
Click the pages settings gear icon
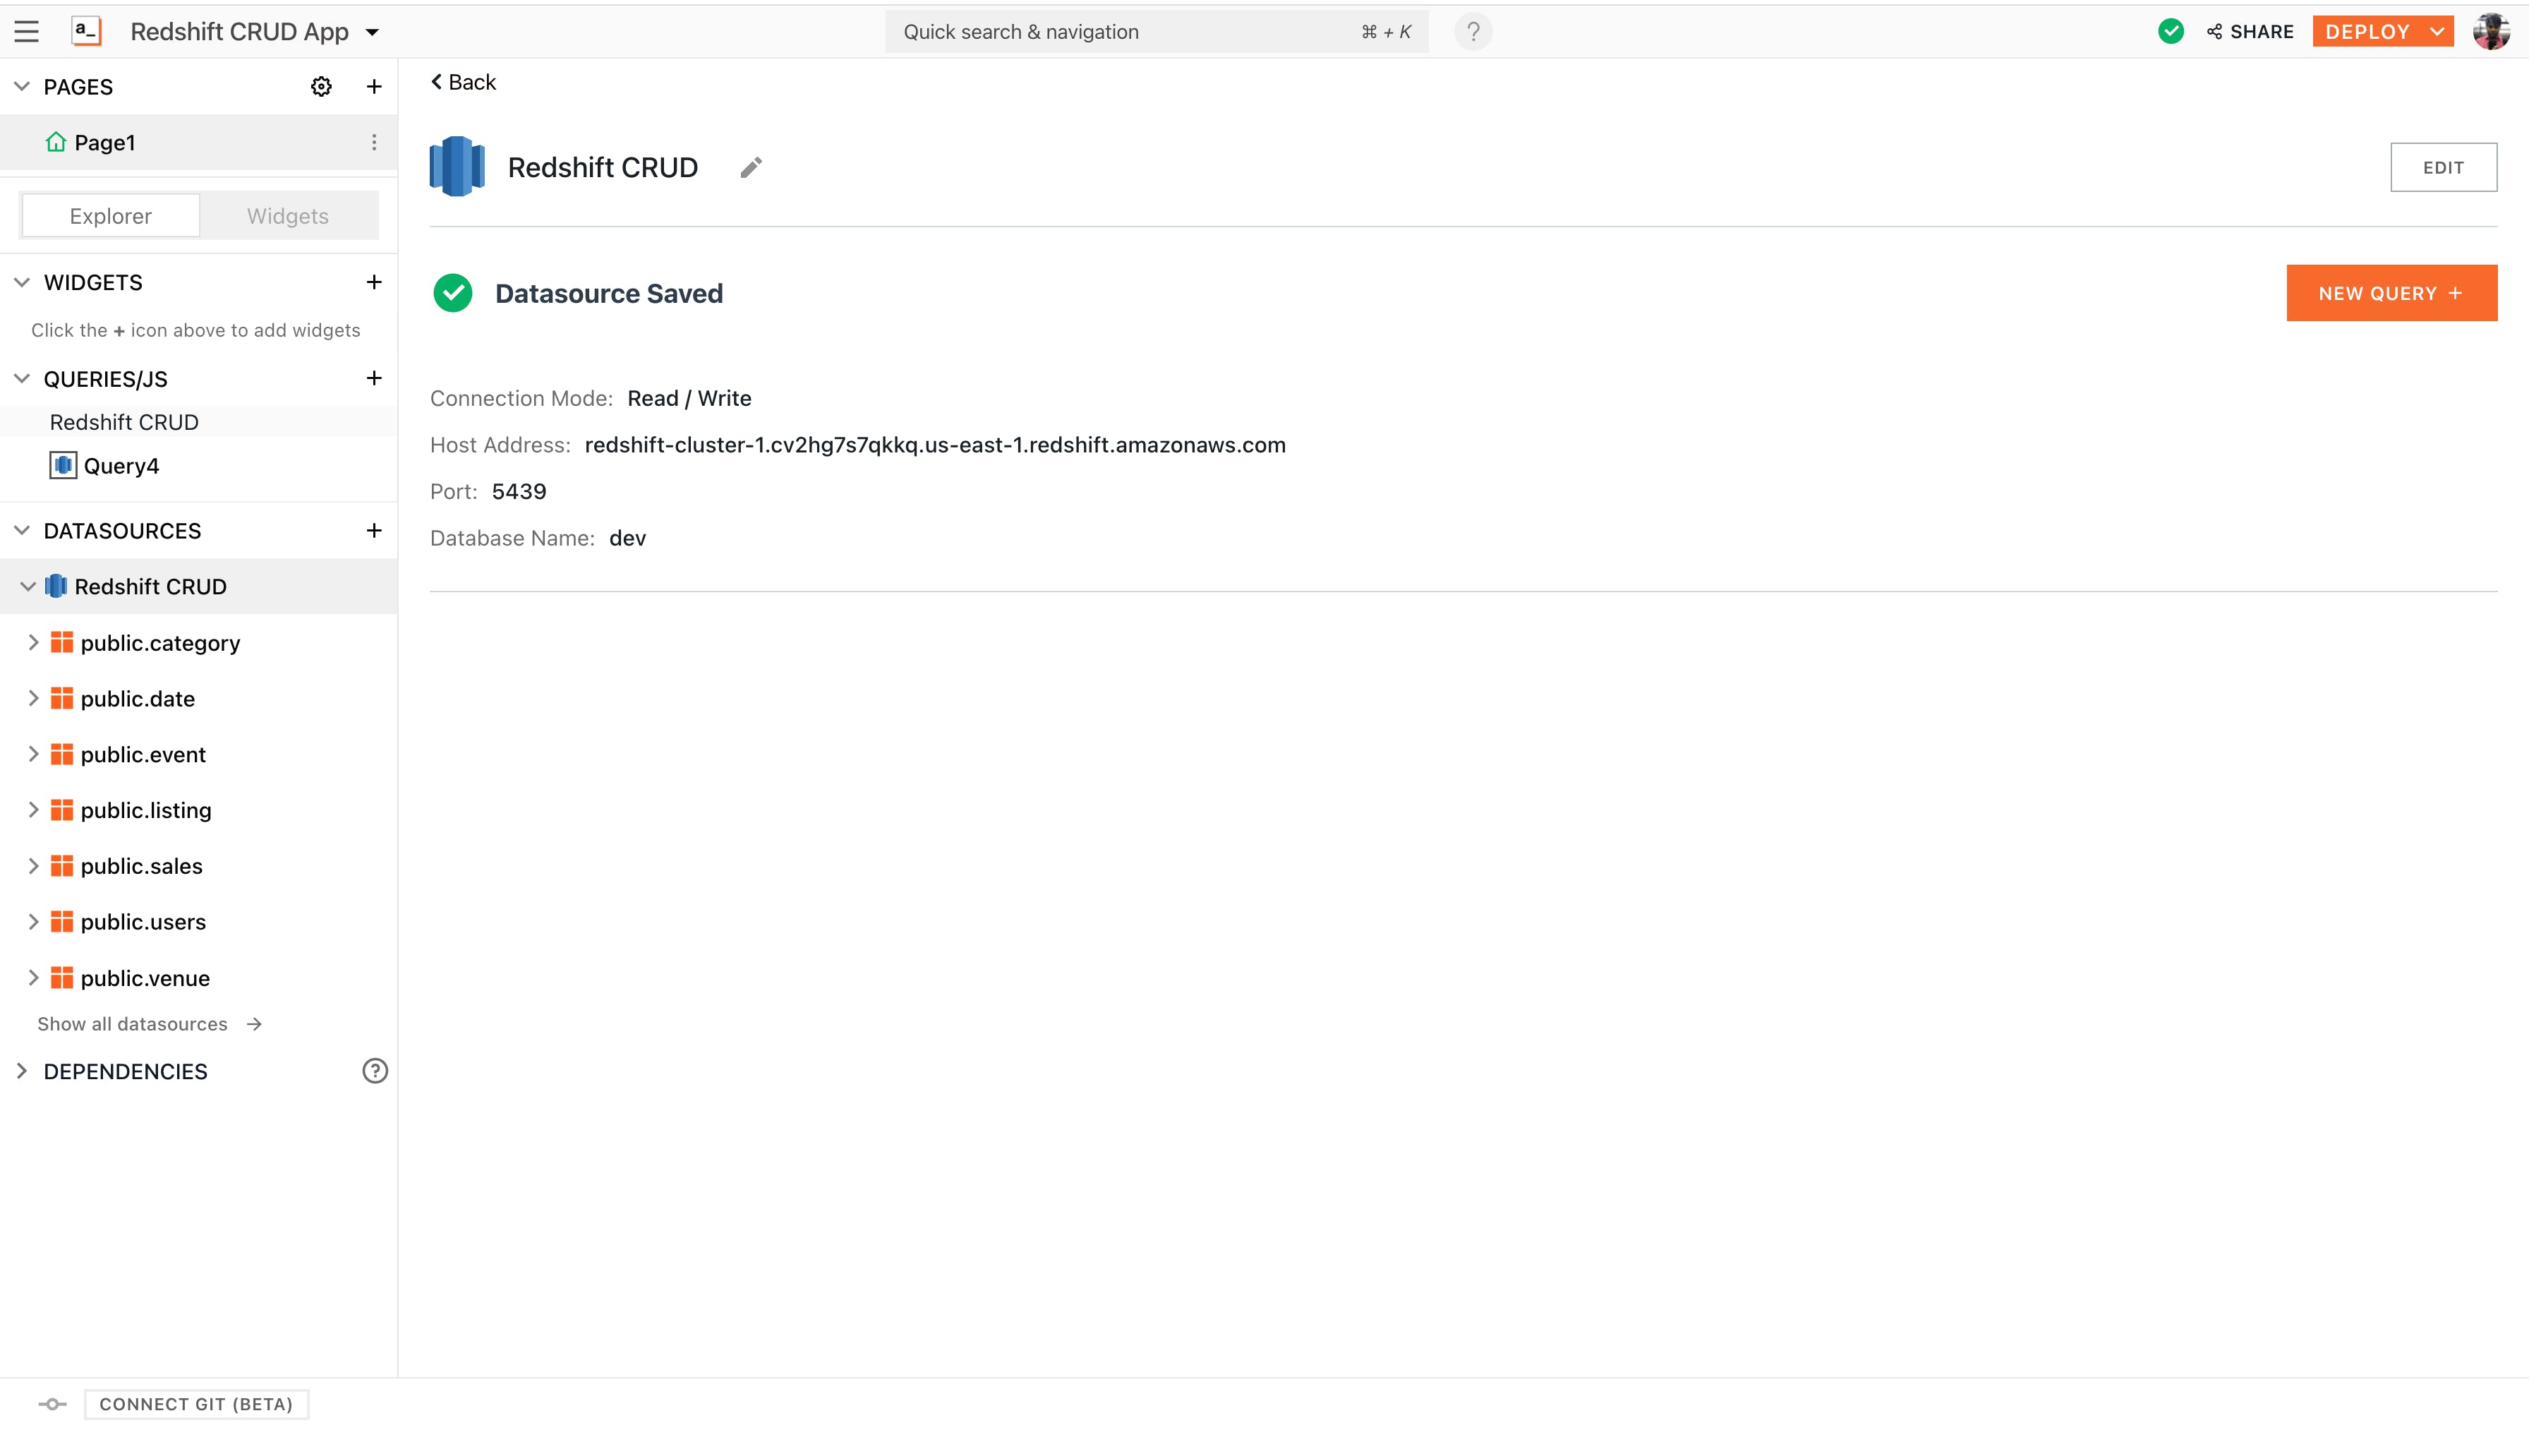point(321,86)
